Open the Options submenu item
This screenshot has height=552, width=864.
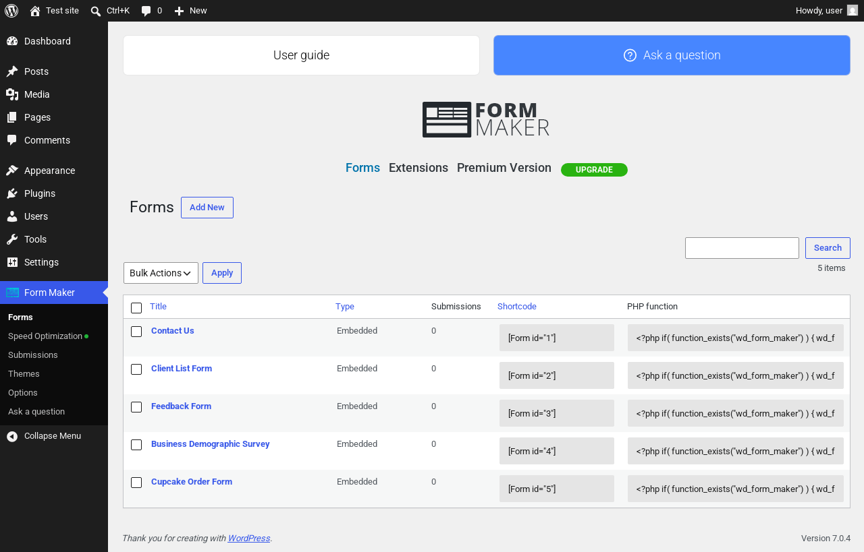pyautogui.click(x=23, y=393)
